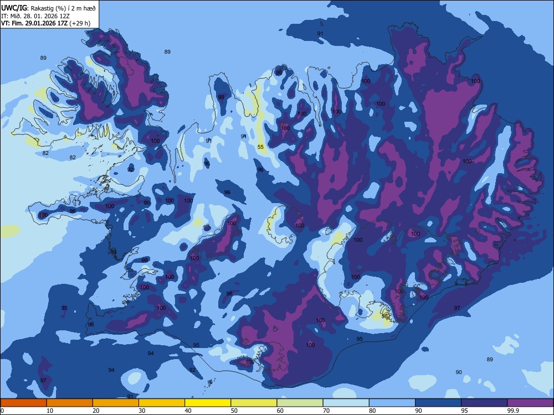Viewport: 554px width, 415px height.
Task: Choose the 60–70 pale green legend swatch
Action: click(x=300, y=403)
